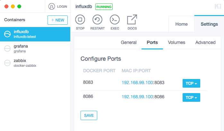Save the port configuration

point(89,116)
